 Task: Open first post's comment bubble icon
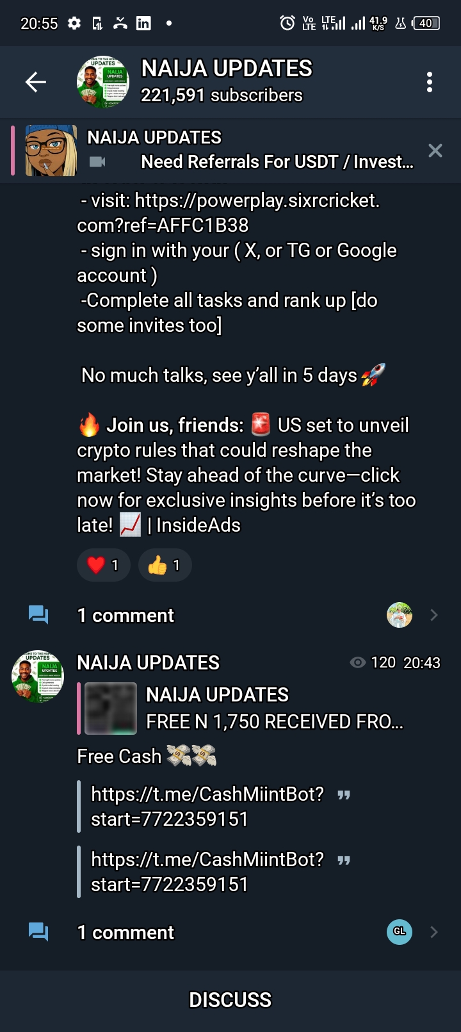pos(38,615)
